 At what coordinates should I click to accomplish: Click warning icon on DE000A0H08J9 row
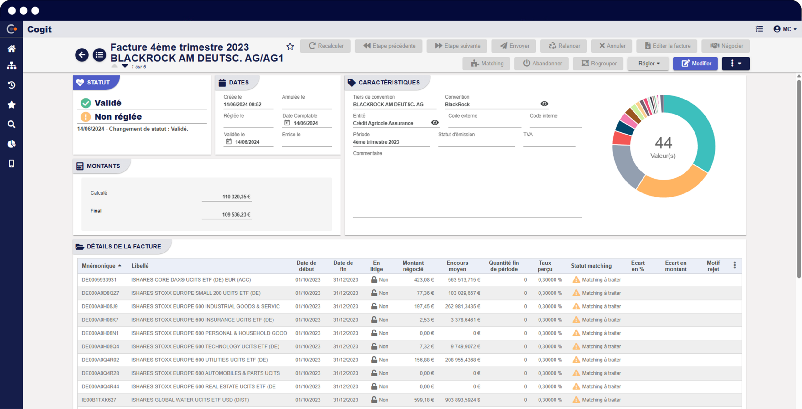coord(576,306)
